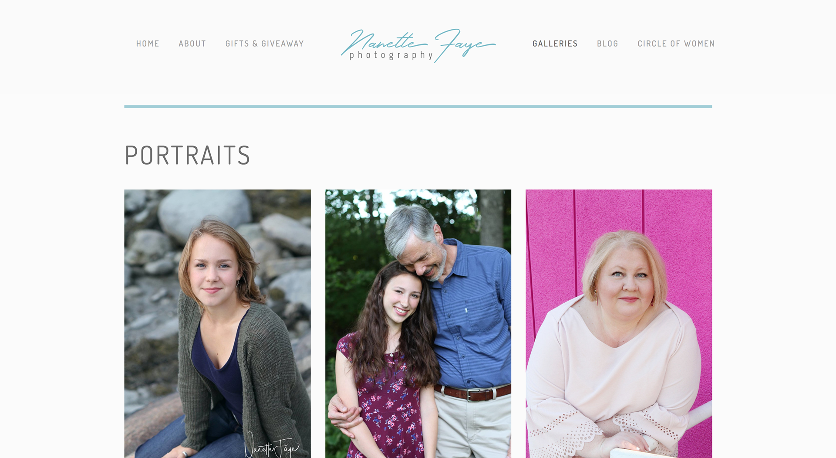836x458 pixels.
Task: Click the word photography under the logo
Action: (391, 55)
